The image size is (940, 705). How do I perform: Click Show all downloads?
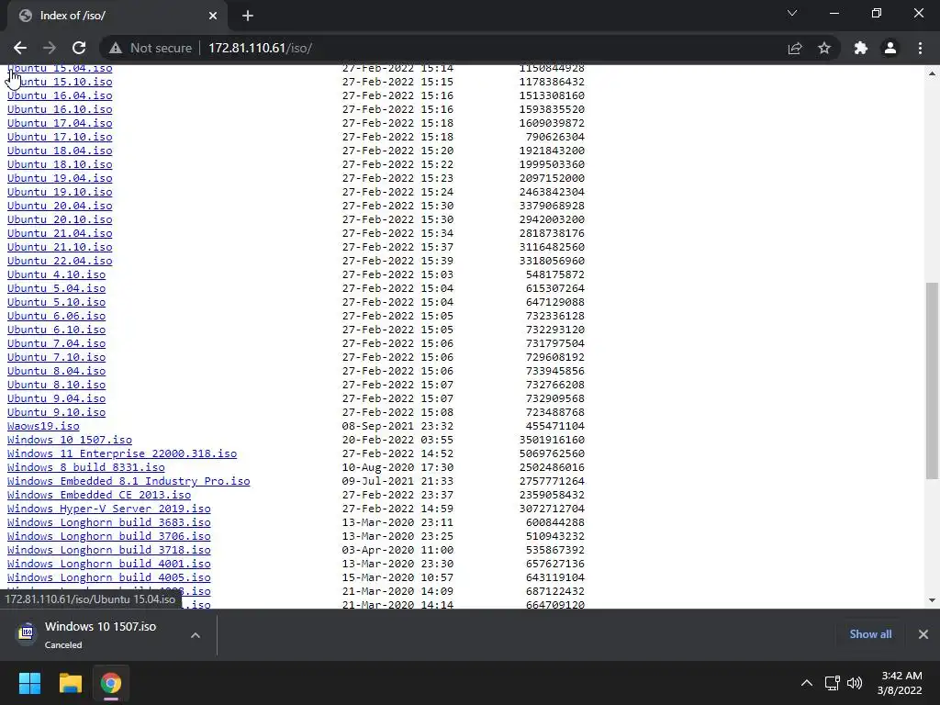(x=870, y=634)
